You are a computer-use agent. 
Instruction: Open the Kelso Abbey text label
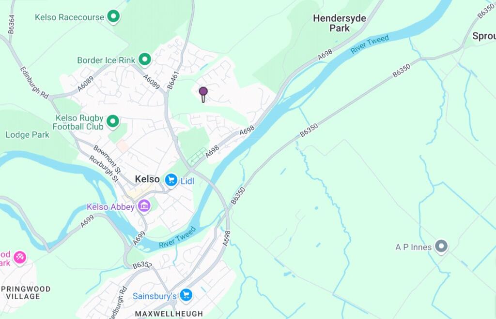coord(111,207)
